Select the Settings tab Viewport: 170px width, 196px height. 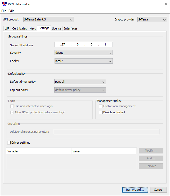coord(44,28)
